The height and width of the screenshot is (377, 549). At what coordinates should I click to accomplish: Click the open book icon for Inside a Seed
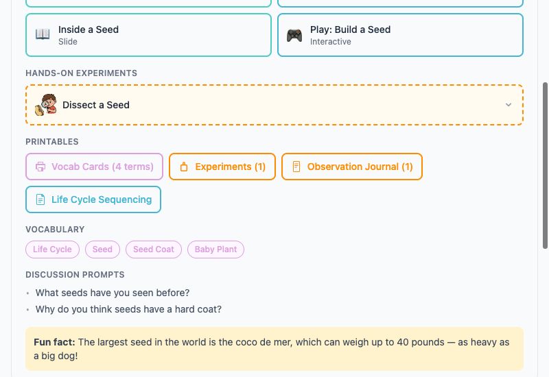point(43,35)
